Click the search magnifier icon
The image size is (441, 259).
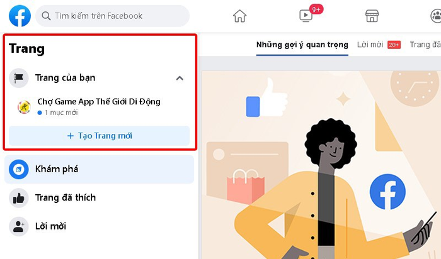(x=46, y=16)
